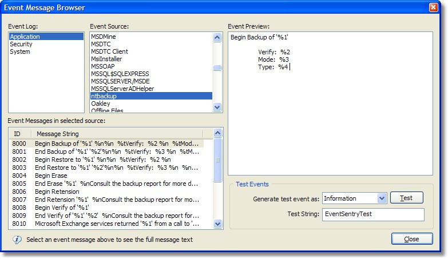Open the Generate test event as dropdown
Image resolution: width=448 pixels, height=259 pixels.
pyautogui.click(x=382, y=198)
